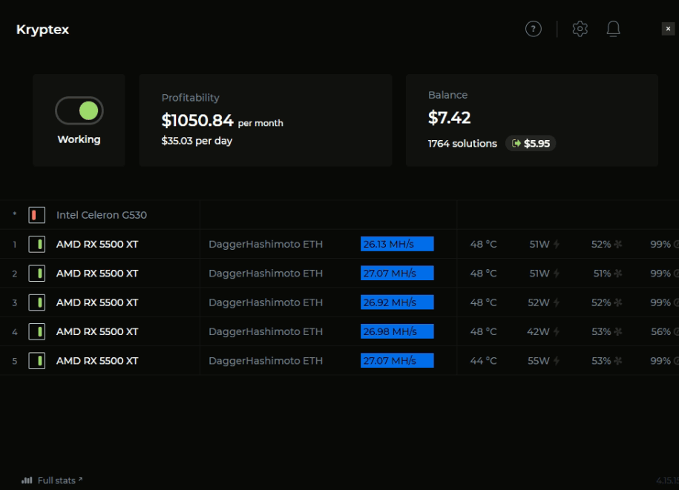Click the Profitability $1050.84 per month card
679x490 pixels.
[266, 120]
